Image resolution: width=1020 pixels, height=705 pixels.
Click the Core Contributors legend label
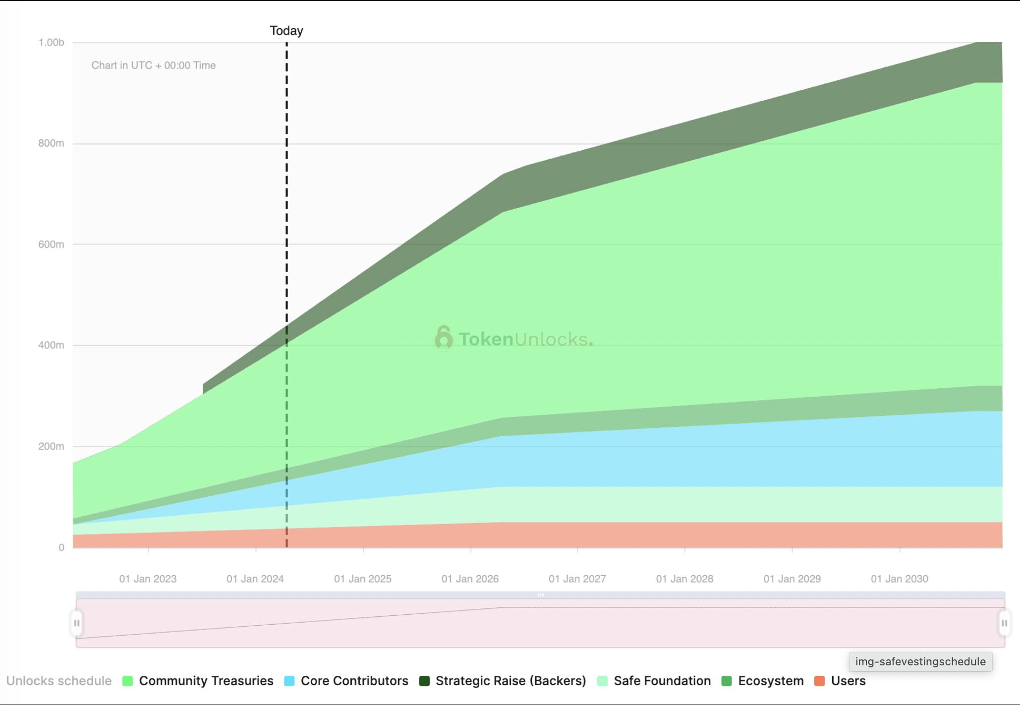(x=354, y=681)
